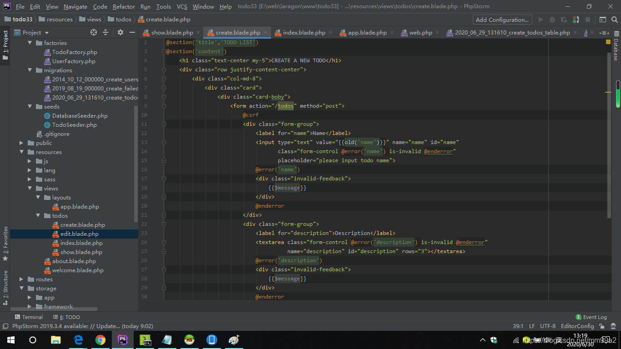
Task: Open File Explorer from taskbar
Action: [x=55, y=340]
